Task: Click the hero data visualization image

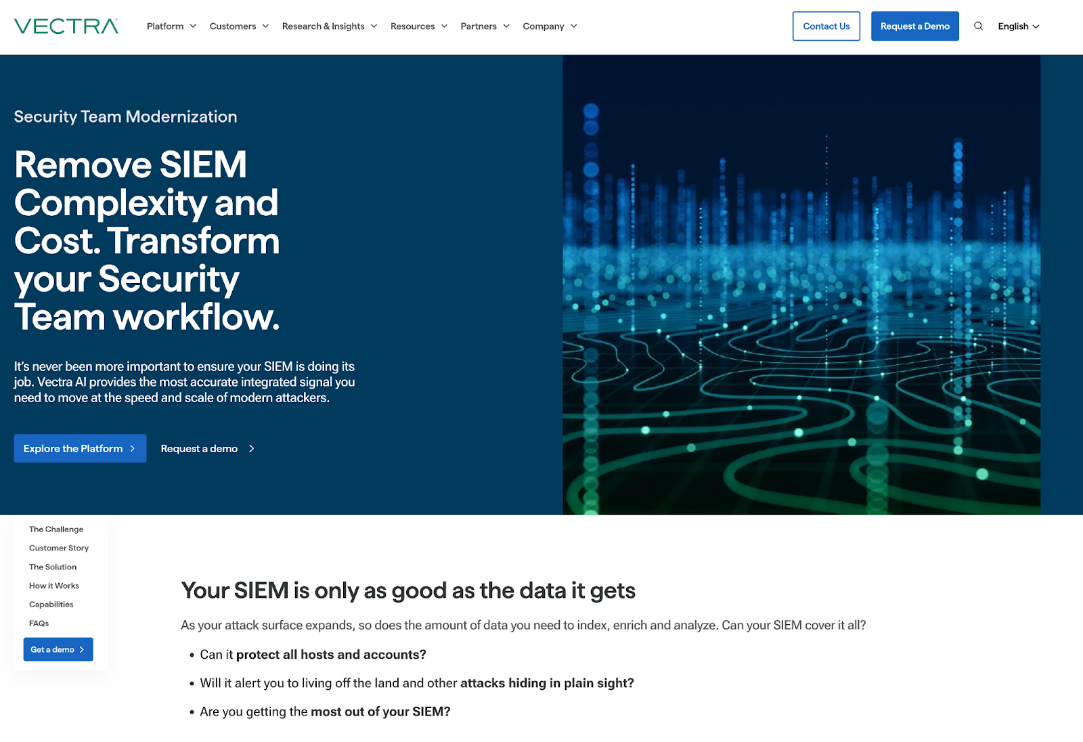Action: [801, 285]
